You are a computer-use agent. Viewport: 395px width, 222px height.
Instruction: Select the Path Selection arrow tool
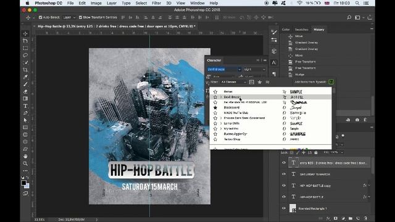point(25,120)
